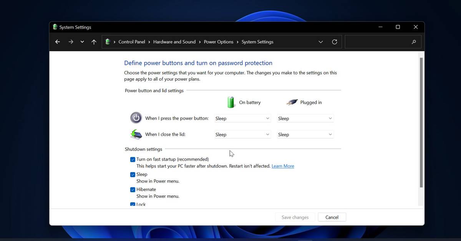Click the search magnifier icon
The height and width of the screenshot is (241, 461).
tap(414, 42)
